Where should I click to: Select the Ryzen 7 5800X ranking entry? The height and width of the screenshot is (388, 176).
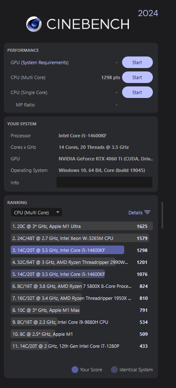coord(82,286)
